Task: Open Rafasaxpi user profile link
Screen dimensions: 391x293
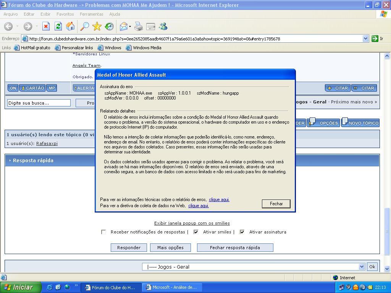Action: [x=47, y=143]
